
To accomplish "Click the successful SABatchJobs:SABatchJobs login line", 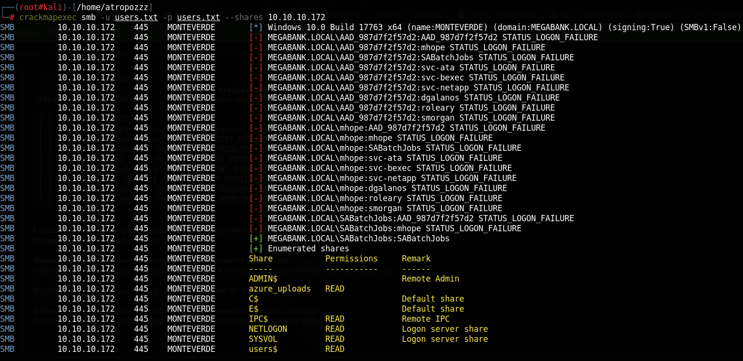I will (359, 238).
